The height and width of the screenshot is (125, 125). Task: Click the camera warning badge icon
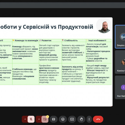(x=47, y=116)
